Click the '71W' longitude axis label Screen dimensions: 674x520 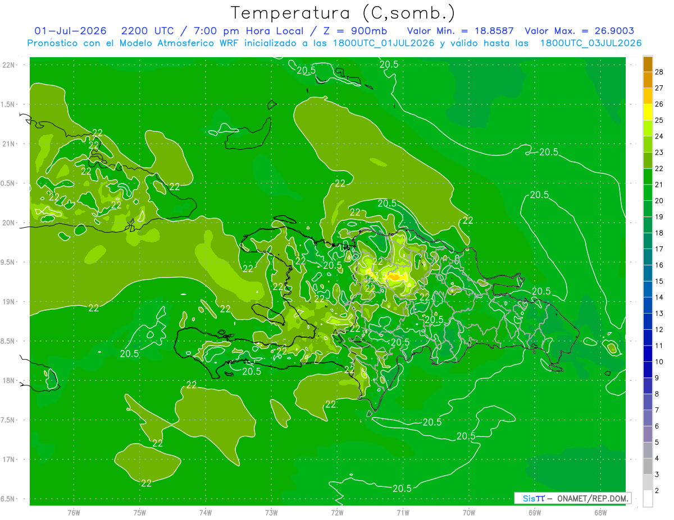tap(403, 512)
